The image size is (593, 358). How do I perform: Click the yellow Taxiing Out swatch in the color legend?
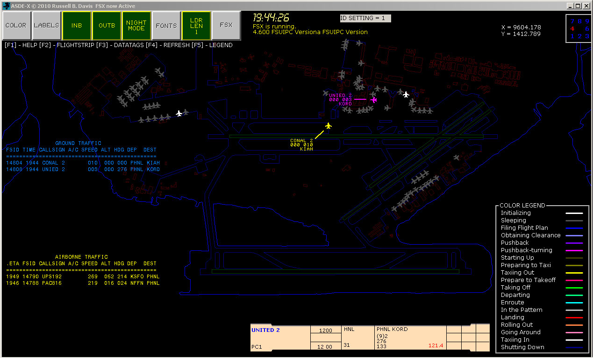click(x=574, y=272)
